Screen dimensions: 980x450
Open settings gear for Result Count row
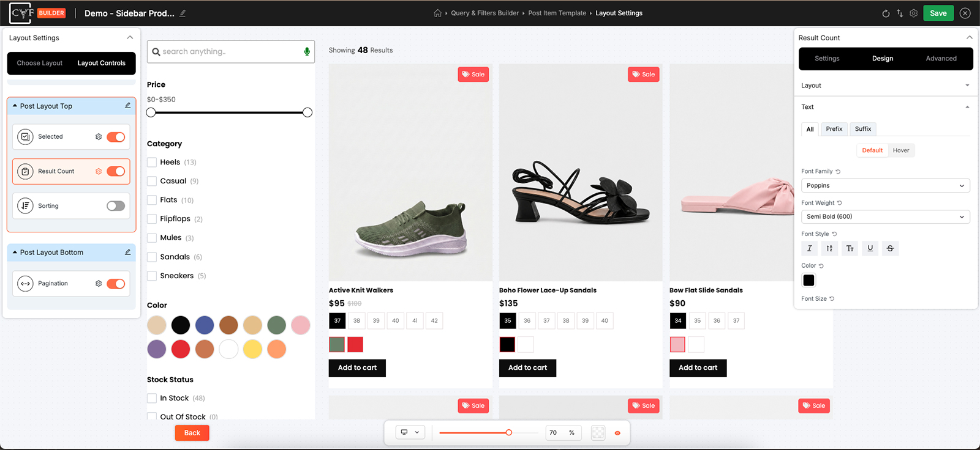pyautogui.click(x=99, y=171)
